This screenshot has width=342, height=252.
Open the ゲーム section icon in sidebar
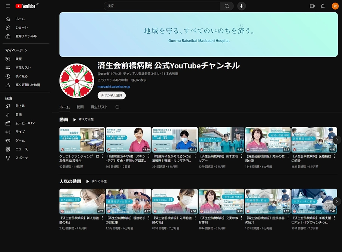click(x=7, y=141)
